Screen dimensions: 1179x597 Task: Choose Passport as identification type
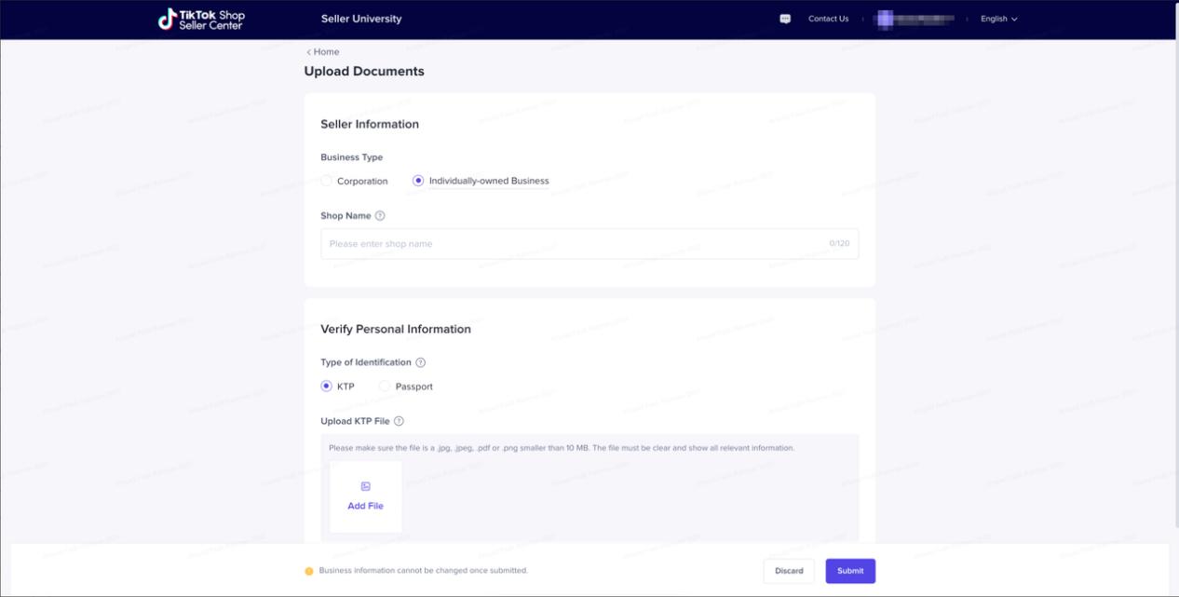click(385, 387)
